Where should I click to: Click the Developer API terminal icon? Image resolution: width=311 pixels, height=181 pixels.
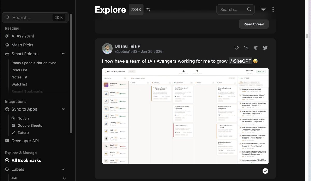click(7, 141)
